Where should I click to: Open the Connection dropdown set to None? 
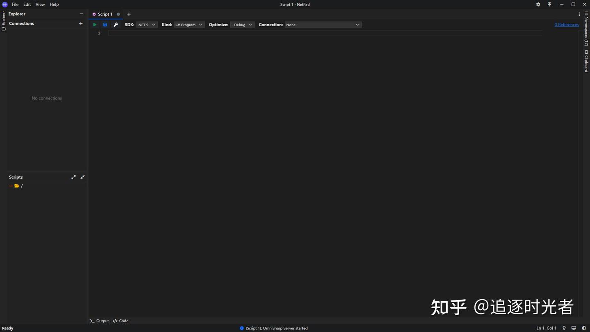click(x=322, y=24)
